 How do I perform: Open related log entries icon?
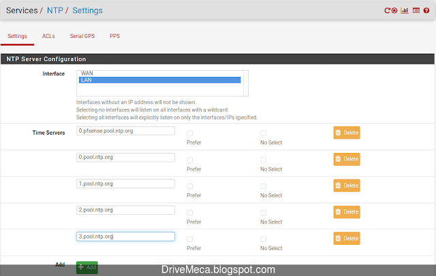coord(416,11)
